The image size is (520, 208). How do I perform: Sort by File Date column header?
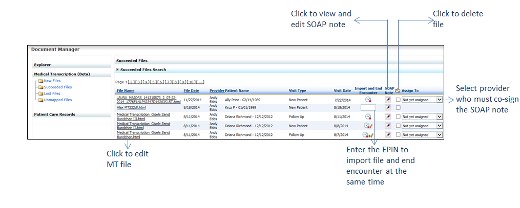[191, 90]
